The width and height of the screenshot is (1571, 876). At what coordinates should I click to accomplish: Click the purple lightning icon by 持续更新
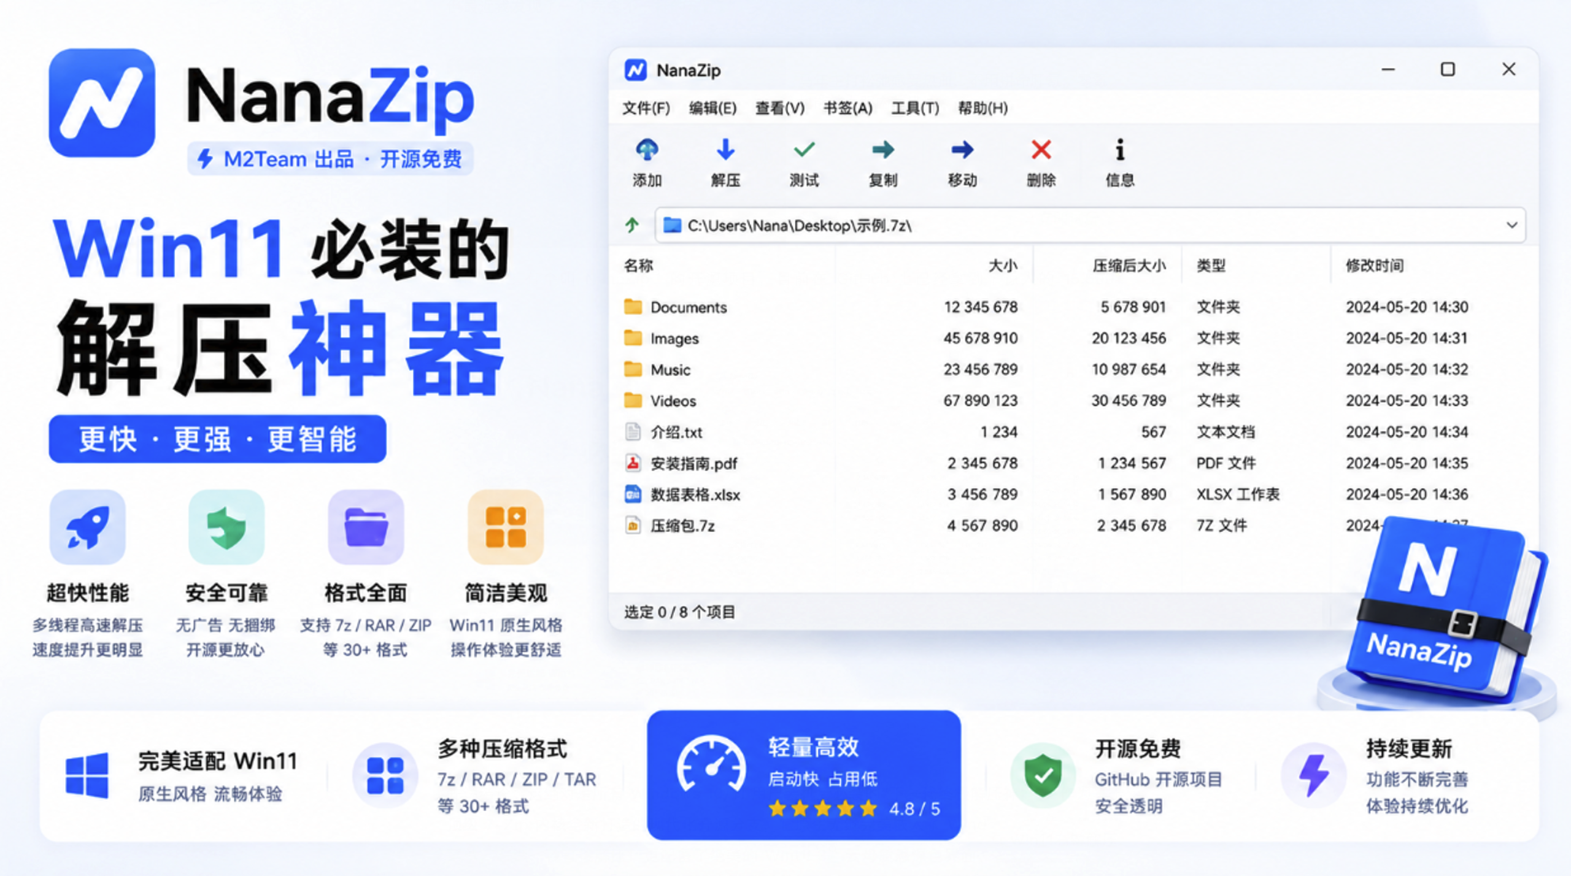[x=1314, y=775]
